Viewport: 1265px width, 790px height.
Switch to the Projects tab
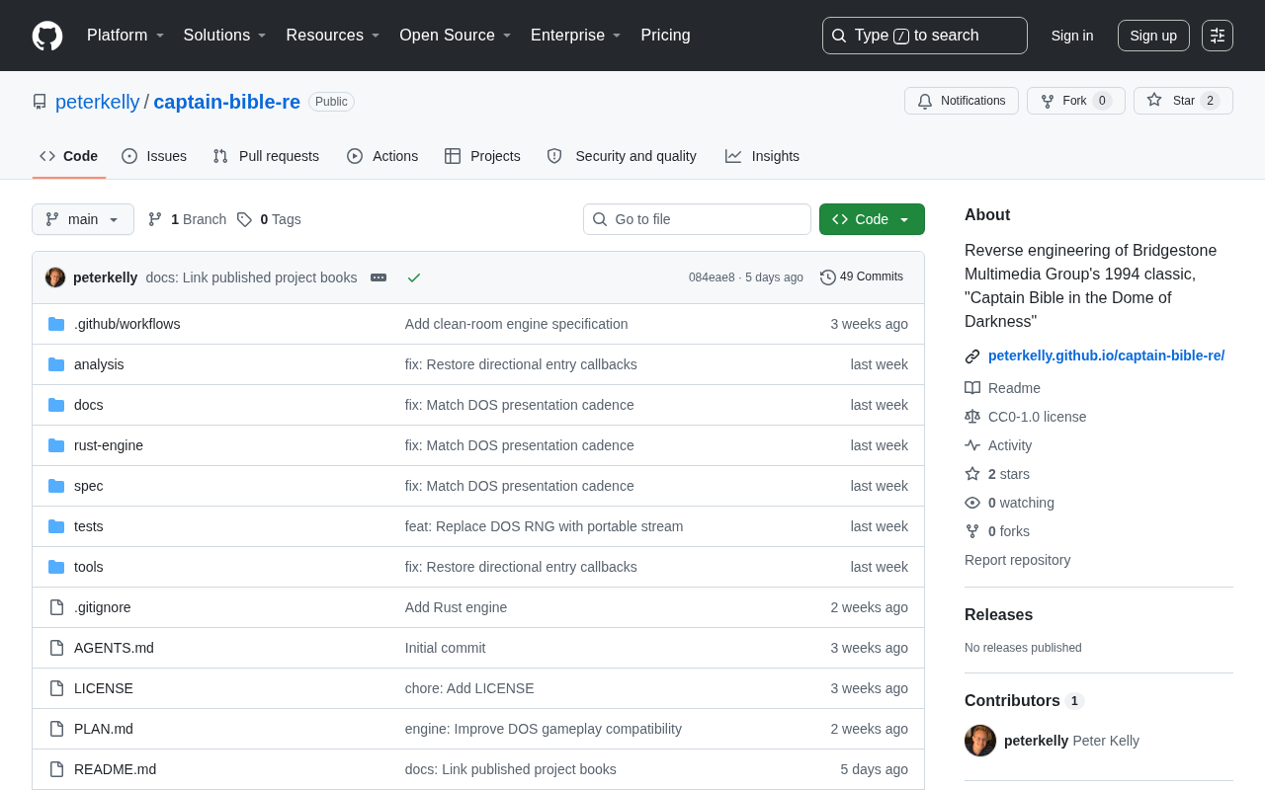482,156
